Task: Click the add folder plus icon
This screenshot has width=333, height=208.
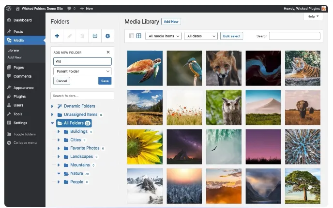Action: coord(57,36)
